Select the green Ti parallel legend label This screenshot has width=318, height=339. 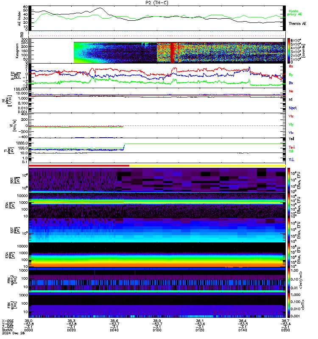coord(291,151)
